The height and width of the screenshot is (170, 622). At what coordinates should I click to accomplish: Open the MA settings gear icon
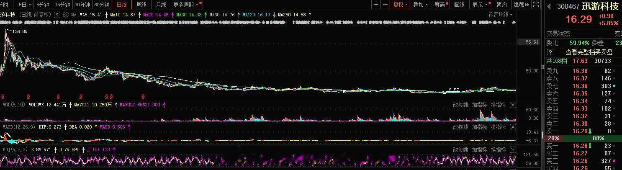[x=67, y=15]
